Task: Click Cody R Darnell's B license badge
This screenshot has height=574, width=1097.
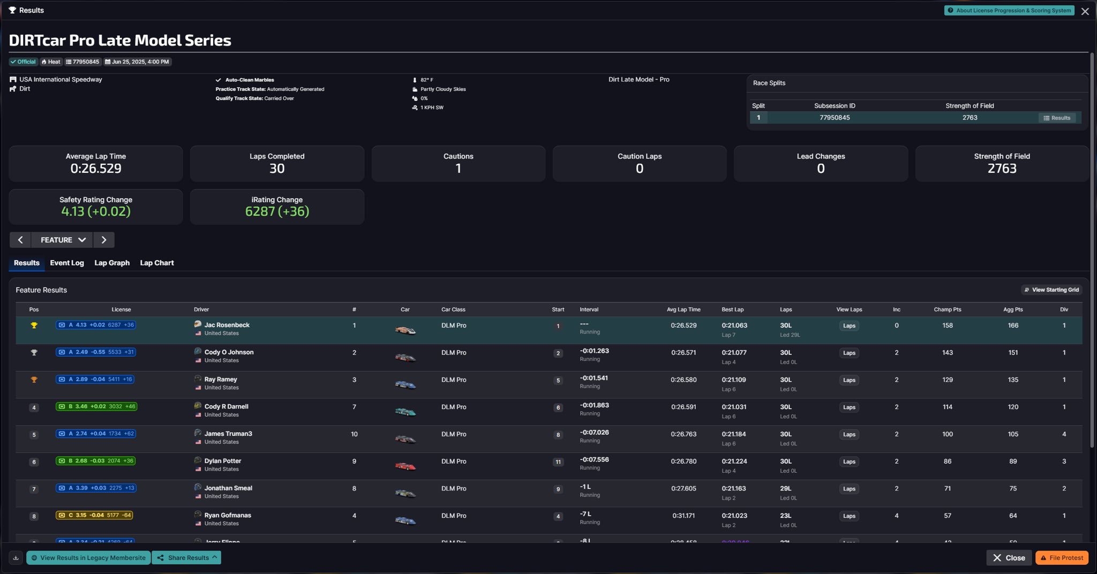Action: (96, 406)
